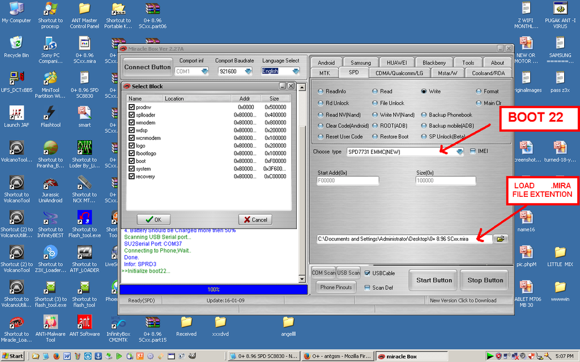Launch the Jurassic UniAndroid shortcut
This screenshot has width=580, height=362.
click(50, 189)
